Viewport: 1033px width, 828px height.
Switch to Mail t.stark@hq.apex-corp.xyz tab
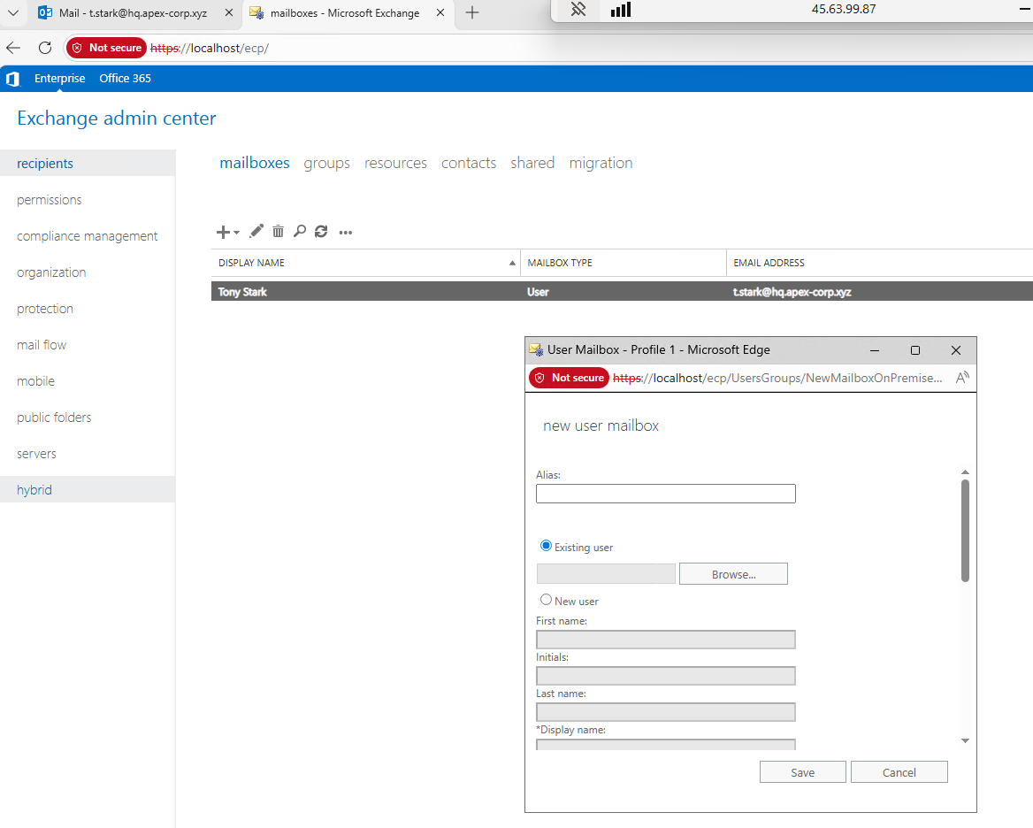[x=133, y=12]
